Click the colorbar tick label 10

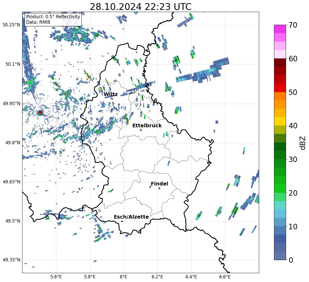point(293,226)
